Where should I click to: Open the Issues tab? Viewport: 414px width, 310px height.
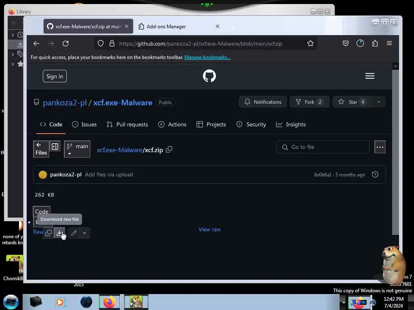(x=84, y=124)
